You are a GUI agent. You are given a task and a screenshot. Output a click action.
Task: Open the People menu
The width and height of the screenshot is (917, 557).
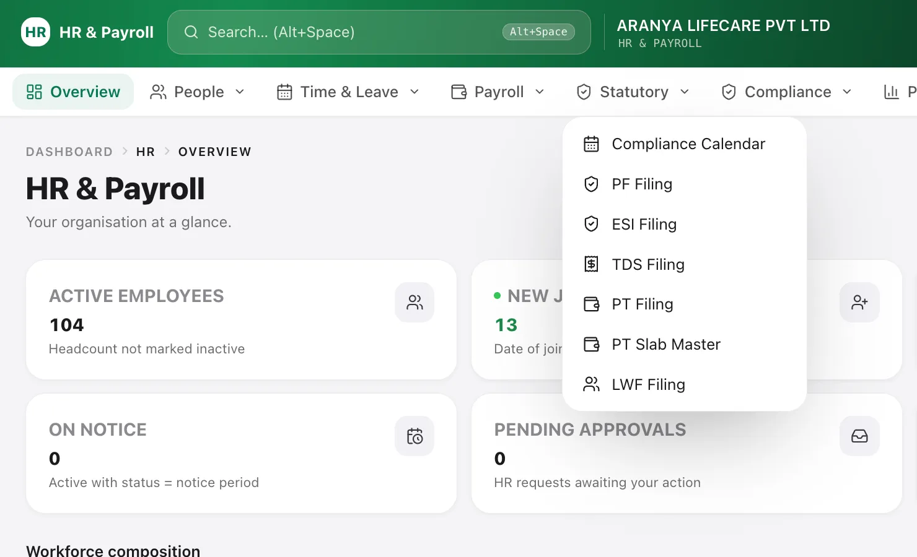[197, 92]
